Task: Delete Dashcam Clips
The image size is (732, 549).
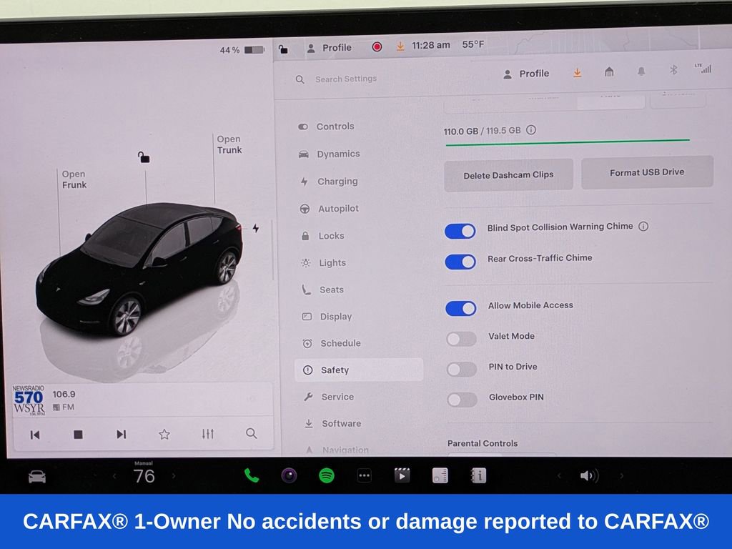Action: click(508, 175)
